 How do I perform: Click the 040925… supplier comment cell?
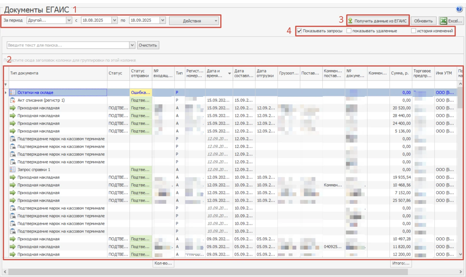click(333, 247)
